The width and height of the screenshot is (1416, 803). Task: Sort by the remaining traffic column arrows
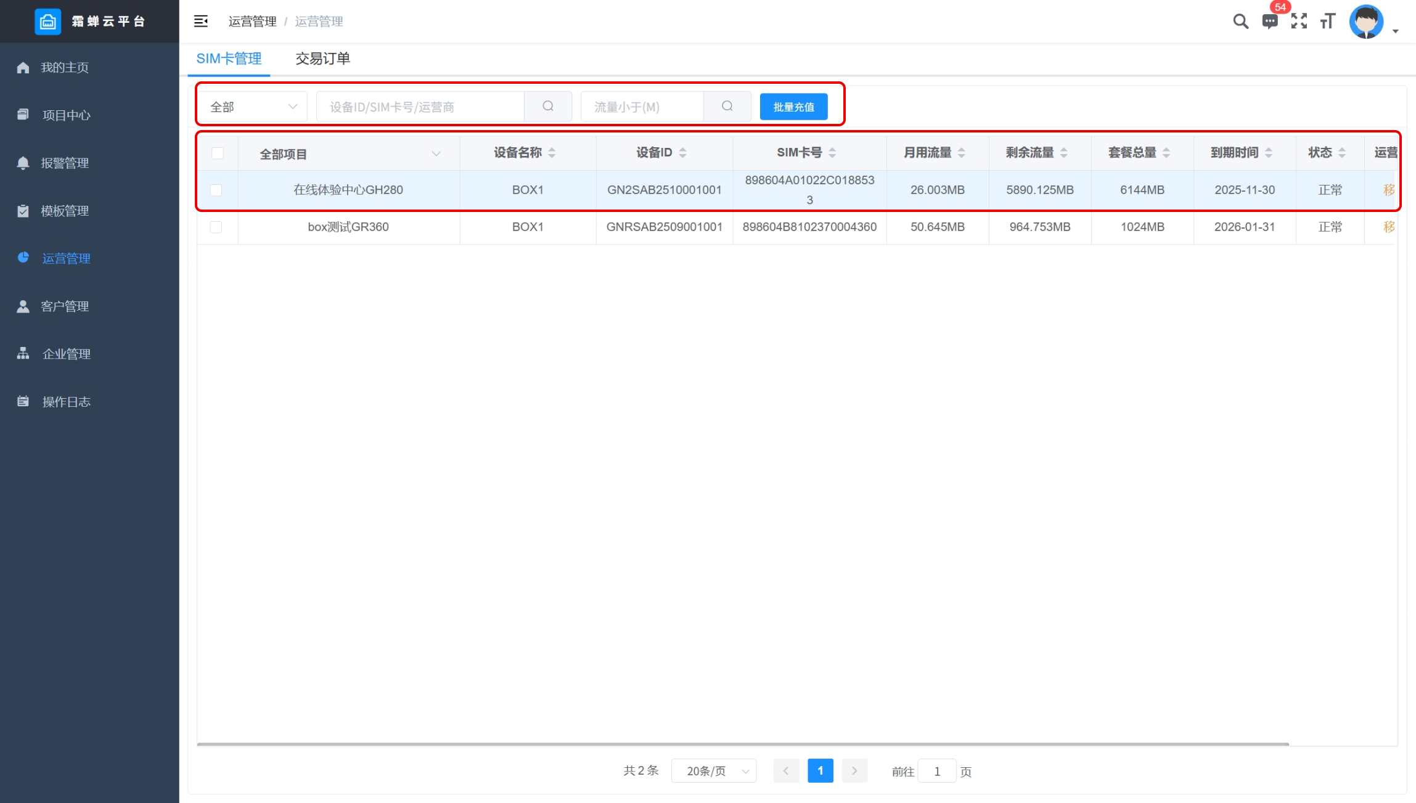click(x=1063, y=153)
